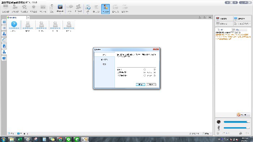Switch to the list view in the left sidebar
Viewport: 253px width, 142px height.
tap(4, 28)
